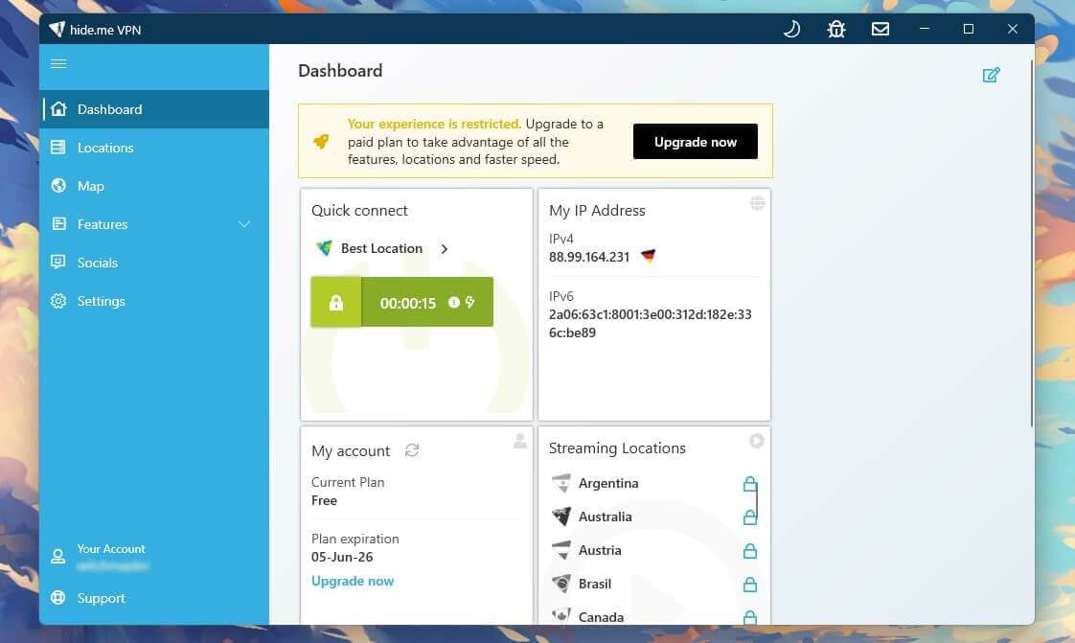The width and height of the screenshot is (1075, 643).
Task: Click the Free current plan value
Action: [324, 501]
